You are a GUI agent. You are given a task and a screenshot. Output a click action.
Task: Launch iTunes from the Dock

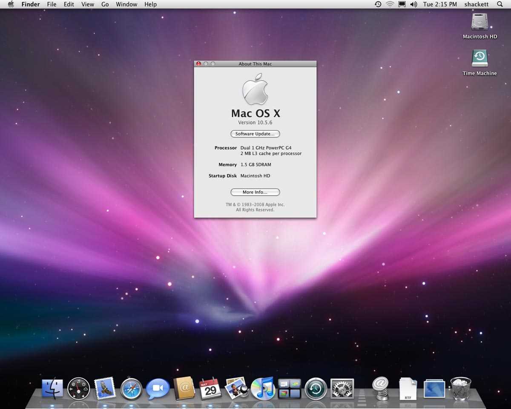click(263, 389)
